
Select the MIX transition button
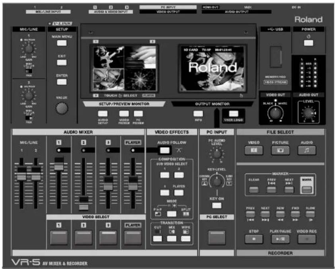tap(171, 238)
